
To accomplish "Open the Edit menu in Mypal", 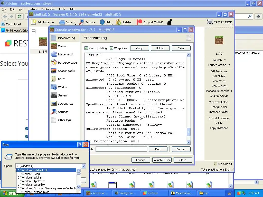I will point(12,9).
